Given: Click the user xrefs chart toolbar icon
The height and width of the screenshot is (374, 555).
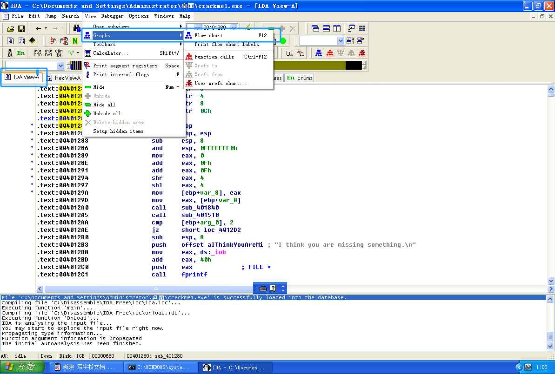Looking at the screenshot, I should (362, 53).
